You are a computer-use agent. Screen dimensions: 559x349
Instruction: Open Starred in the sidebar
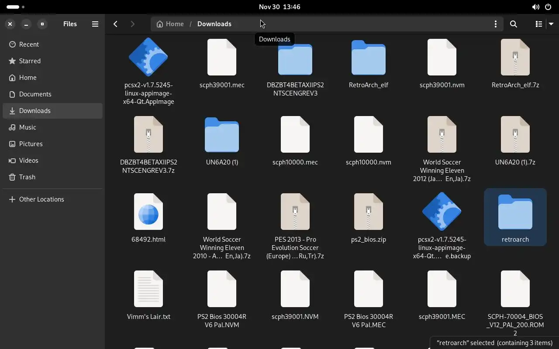pos(52,61)
